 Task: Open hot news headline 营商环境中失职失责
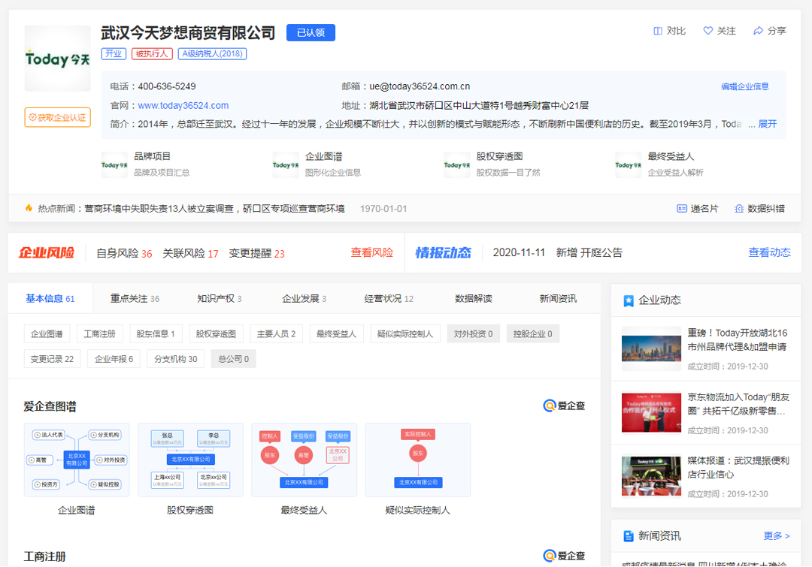(214, 209)
